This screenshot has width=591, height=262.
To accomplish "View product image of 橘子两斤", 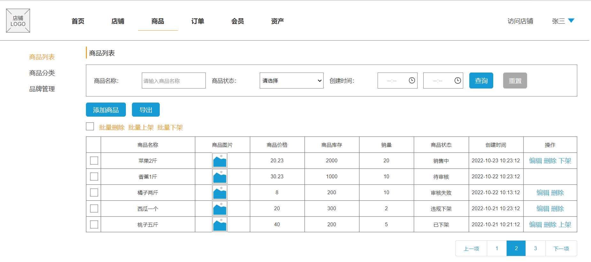I will pyautogui.click(x=220, y=193).
